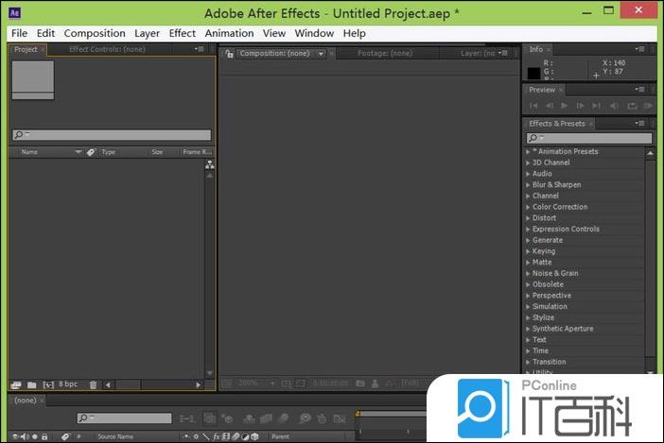Click the 8 bpc color depth button
Screen dimensions: 664x443
point(68,384)
